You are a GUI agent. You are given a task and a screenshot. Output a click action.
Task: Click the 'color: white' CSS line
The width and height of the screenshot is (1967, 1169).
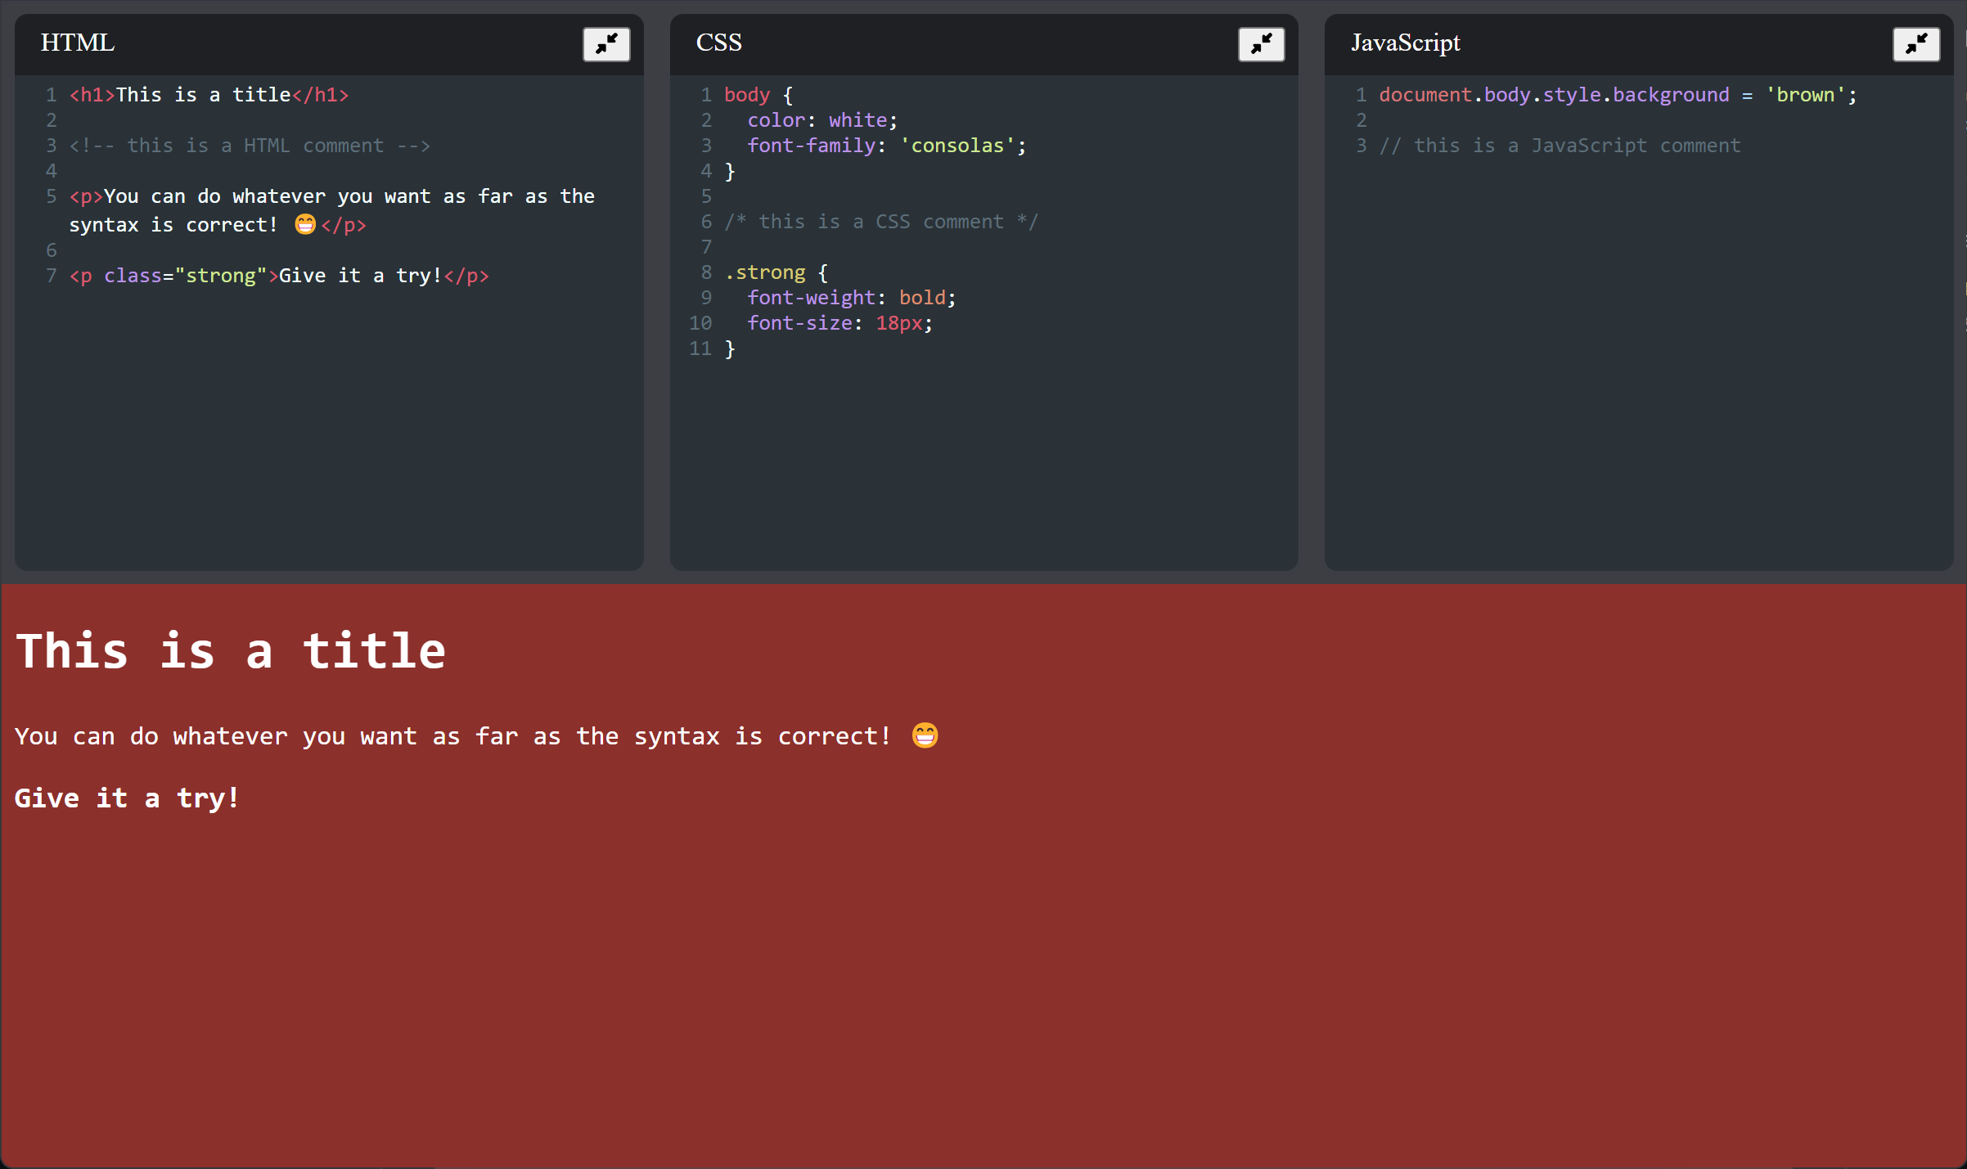[821, 120]
